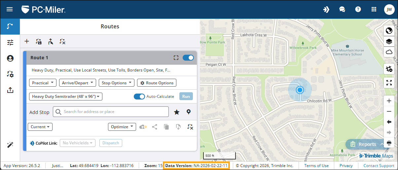Screen dimensions: 398x170
Task: Click the Lon -112.883716 status value
Action: click(117, 166)
